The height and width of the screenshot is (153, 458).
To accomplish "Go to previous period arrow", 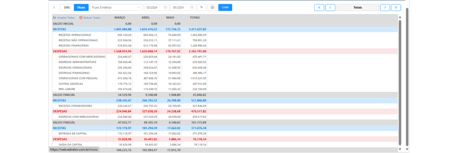I will click(330, 7).
